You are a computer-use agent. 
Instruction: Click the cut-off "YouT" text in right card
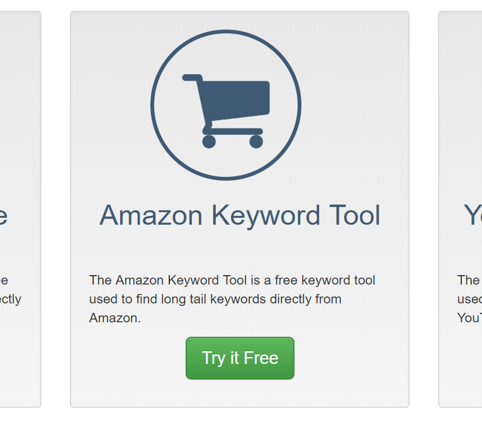coord(469,318)
